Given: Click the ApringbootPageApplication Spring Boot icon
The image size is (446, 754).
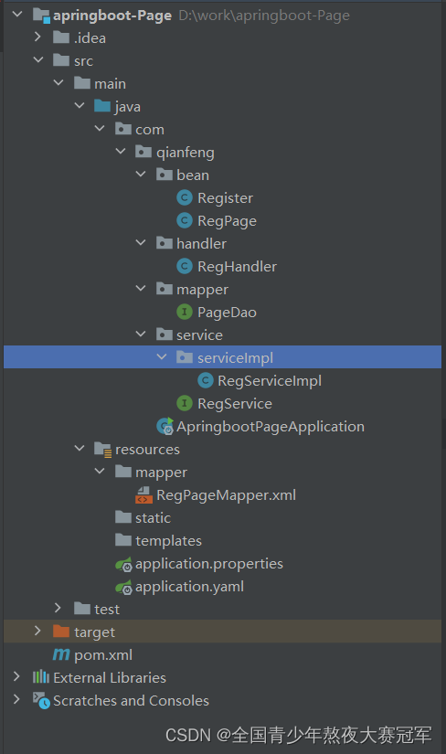Looking at the screenshot, I should [165, 426].
